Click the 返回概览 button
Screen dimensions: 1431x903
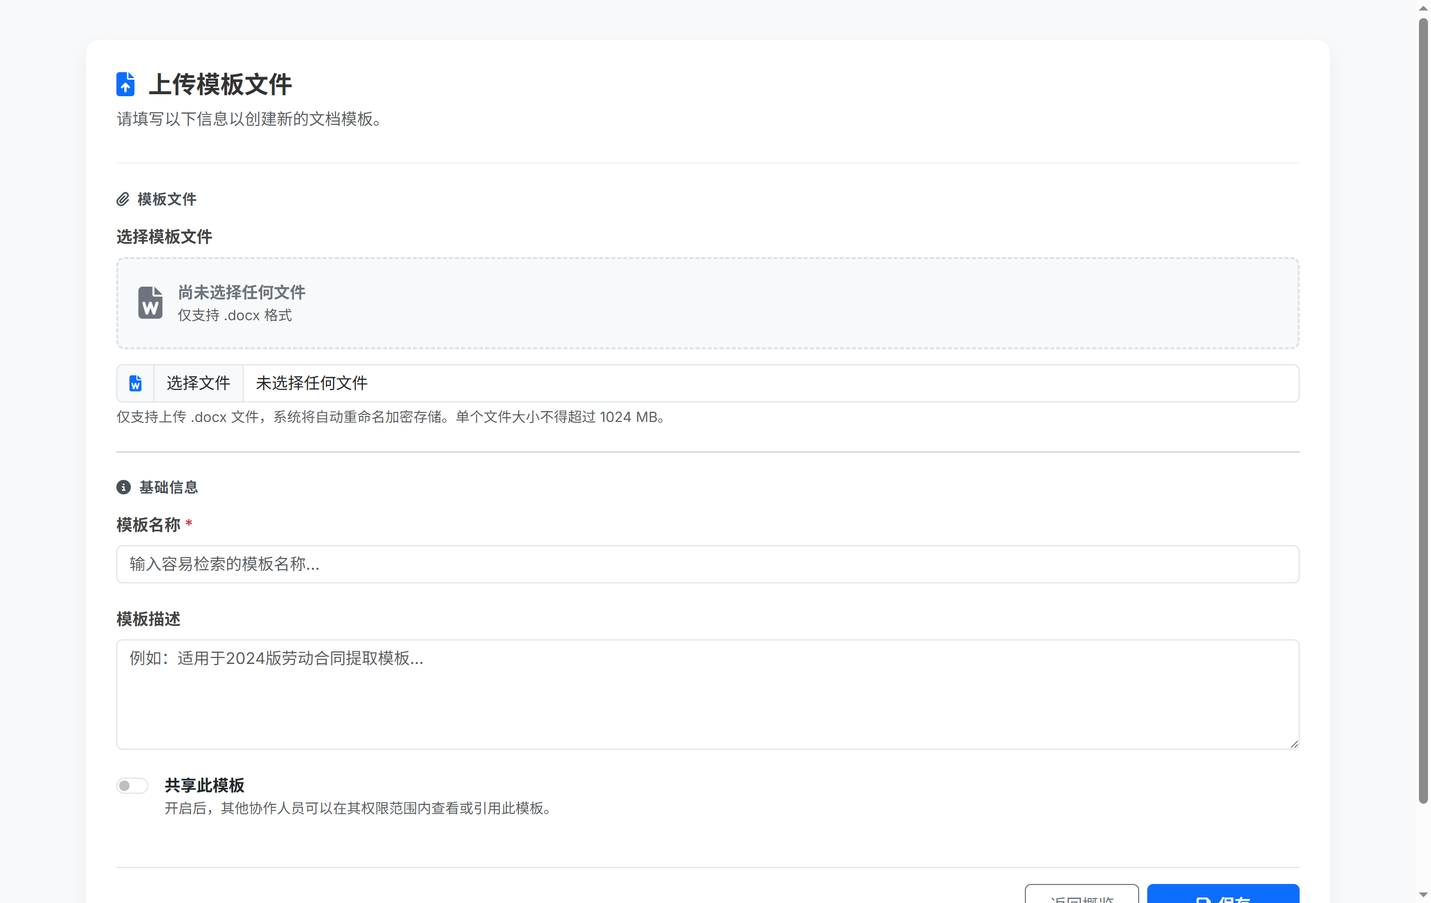pos(1082,896)
